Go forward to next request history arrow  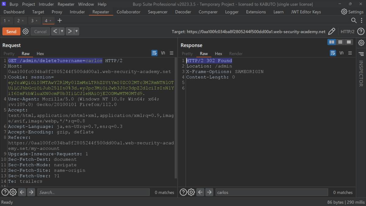(70, 31)
